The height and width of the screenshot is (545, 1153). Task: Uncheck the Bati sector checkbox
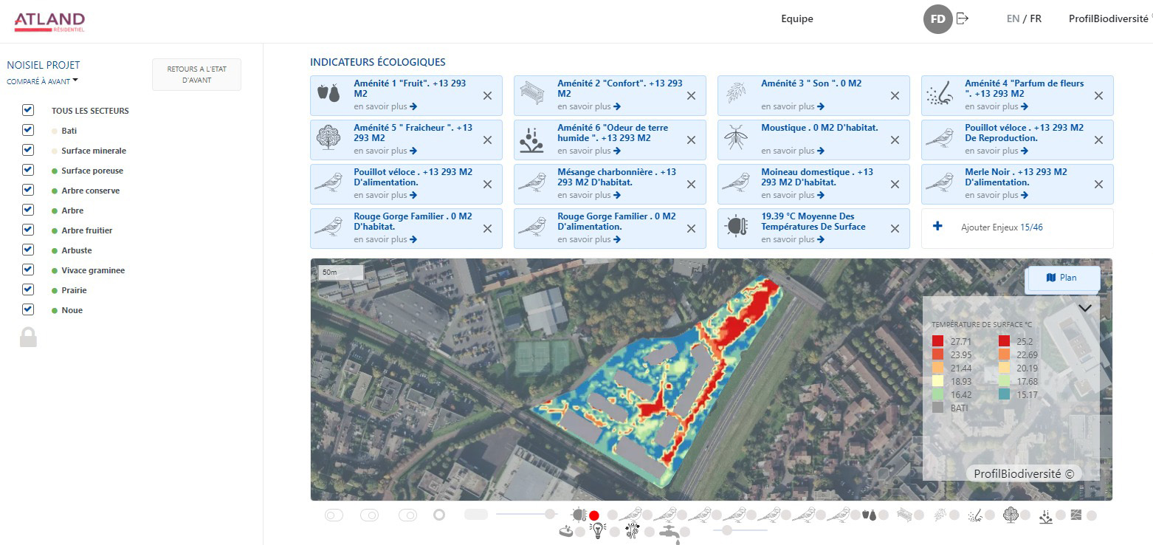[28, 130]
